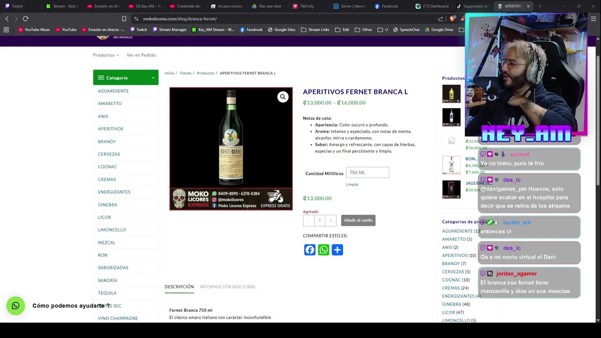Switch to Naz one shot tab
This screenshot has height=338, width=601.
268,6
